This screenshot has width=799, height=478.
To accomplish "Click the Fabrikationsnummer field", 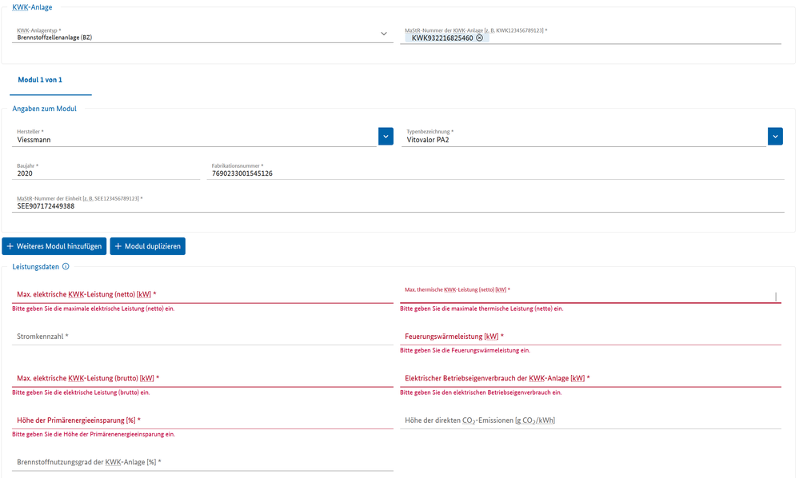I will (x=496, y=173).
